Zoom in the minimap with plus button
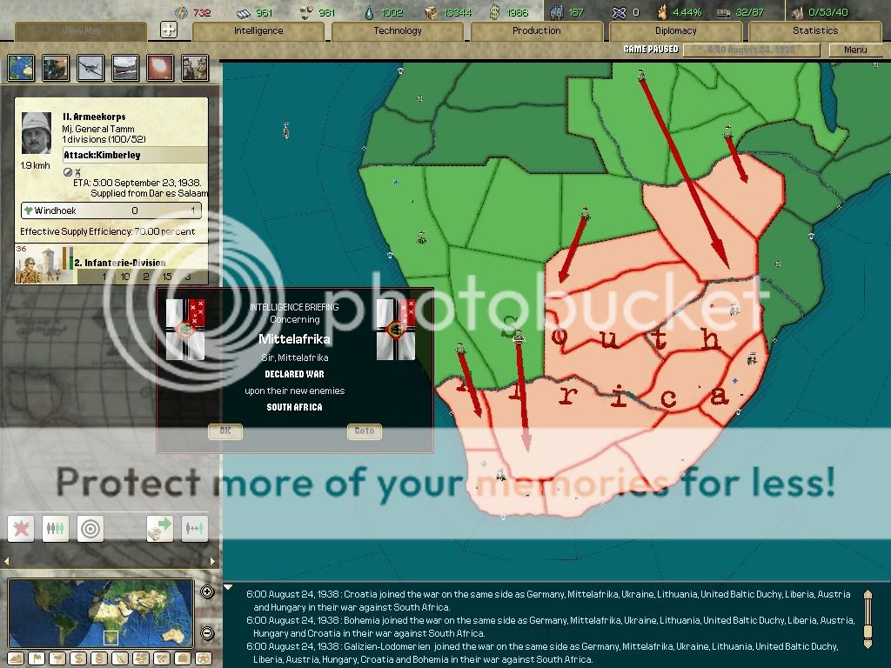 coord(207,591)
